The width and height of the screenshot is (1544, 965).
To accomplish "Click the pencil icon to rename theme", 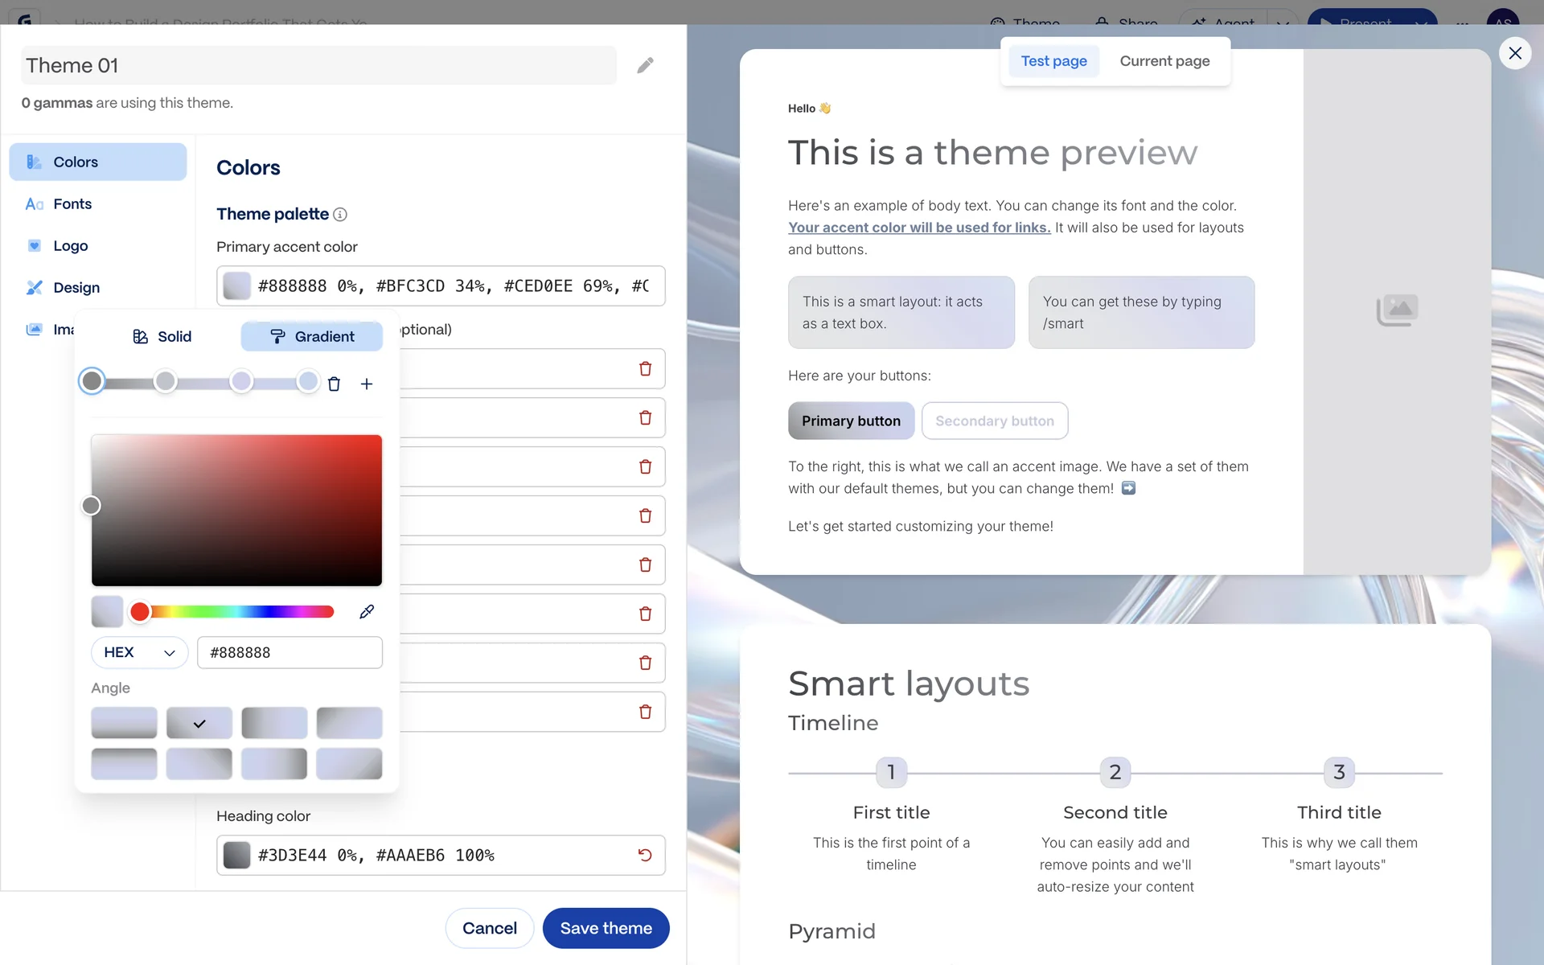I will pyautogui.click(x=645, y=65).
